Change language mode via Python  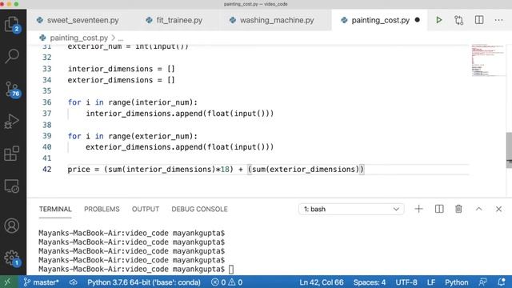(457, 282)
